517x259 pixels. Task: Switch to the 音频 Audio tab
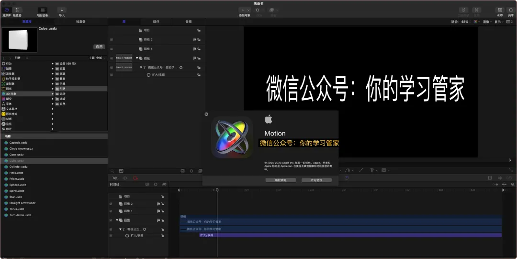tap(188, 21)
